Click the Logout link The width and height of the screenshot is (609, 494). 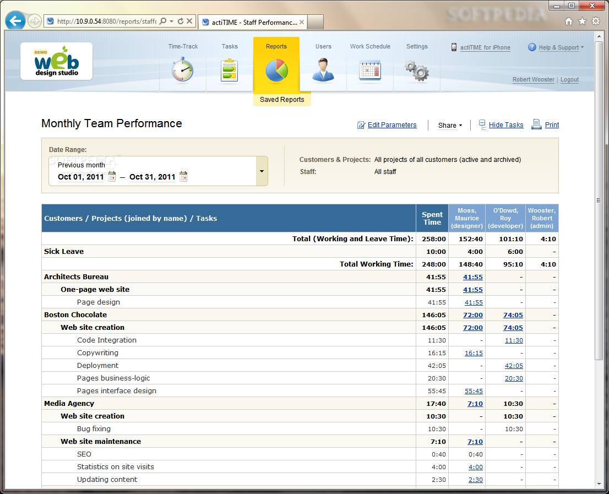[569, 80]
